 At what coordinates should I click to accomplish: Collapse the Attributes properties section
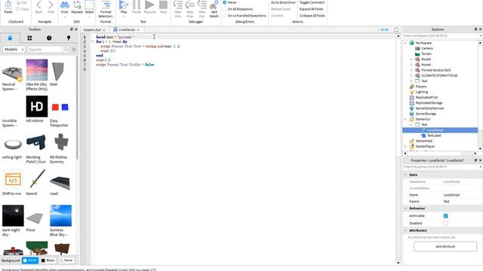coord(405,230)
